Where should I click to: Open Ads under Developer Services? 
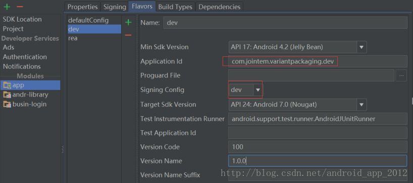tap(9, 47)
